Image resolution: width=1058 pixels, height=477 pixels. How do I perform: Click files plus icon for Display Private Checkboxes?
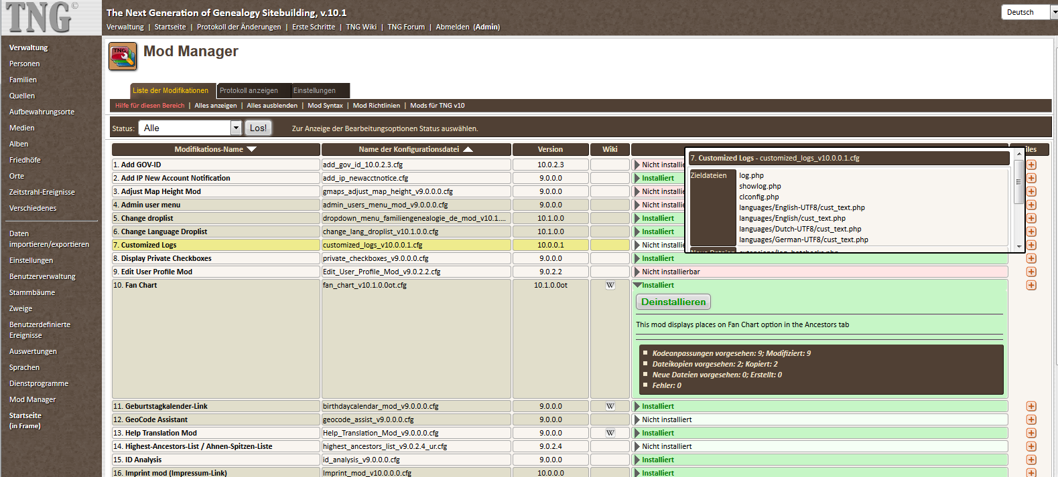click(x=1031, y=258)
